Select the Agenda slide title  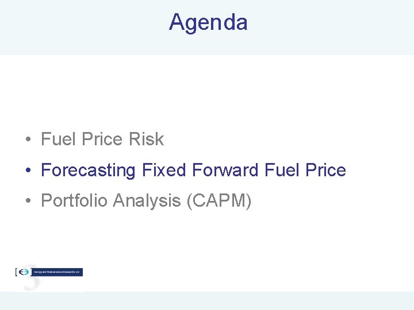click(208, 22)
